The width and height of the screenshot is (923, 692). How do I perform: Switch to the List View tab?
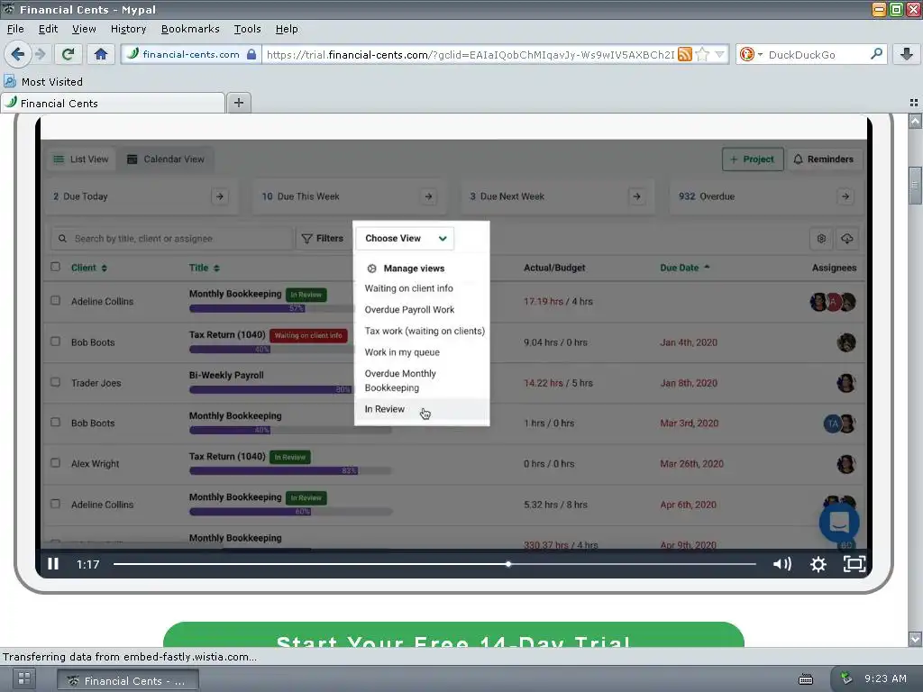tap(81, 159)
